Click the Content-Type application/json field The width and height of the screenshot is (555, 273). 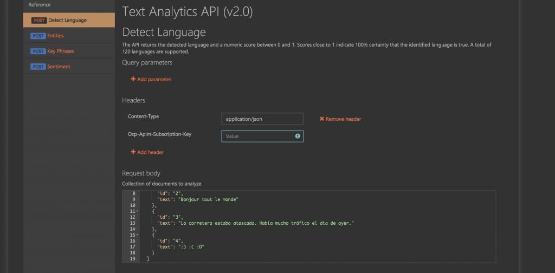coord(262,119)
